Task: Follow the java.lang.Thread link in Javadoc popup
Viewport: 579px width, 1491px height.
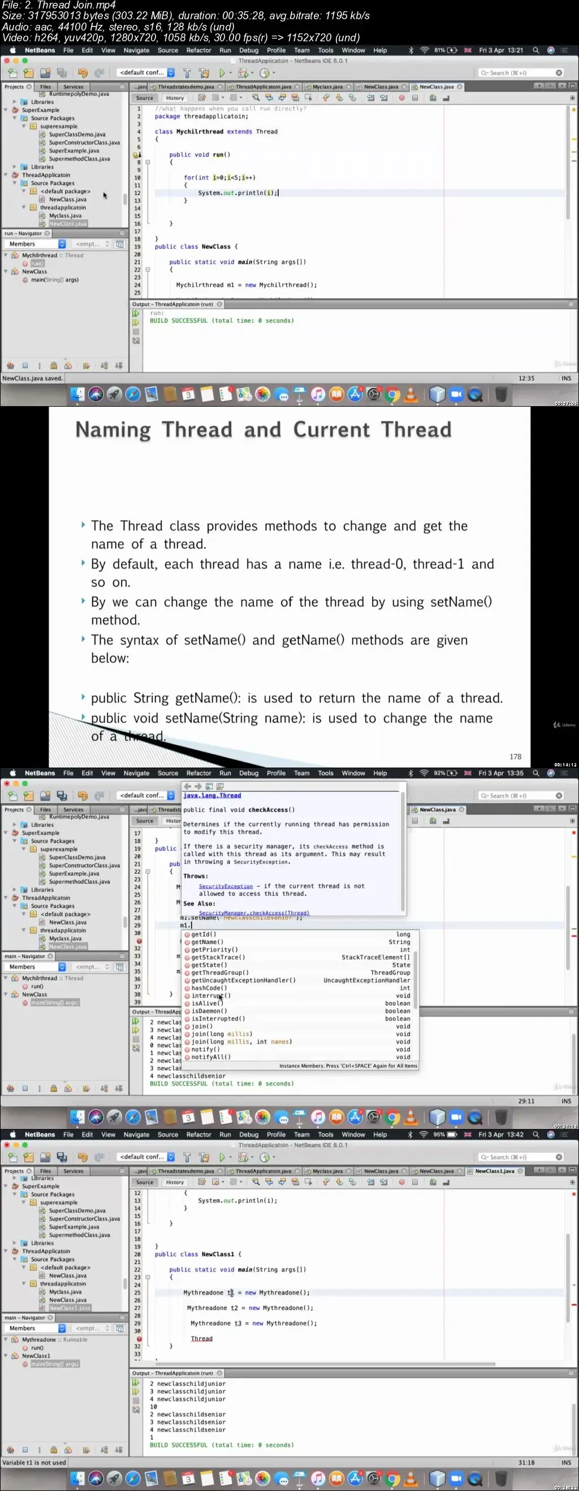Action: click(212, 795)
